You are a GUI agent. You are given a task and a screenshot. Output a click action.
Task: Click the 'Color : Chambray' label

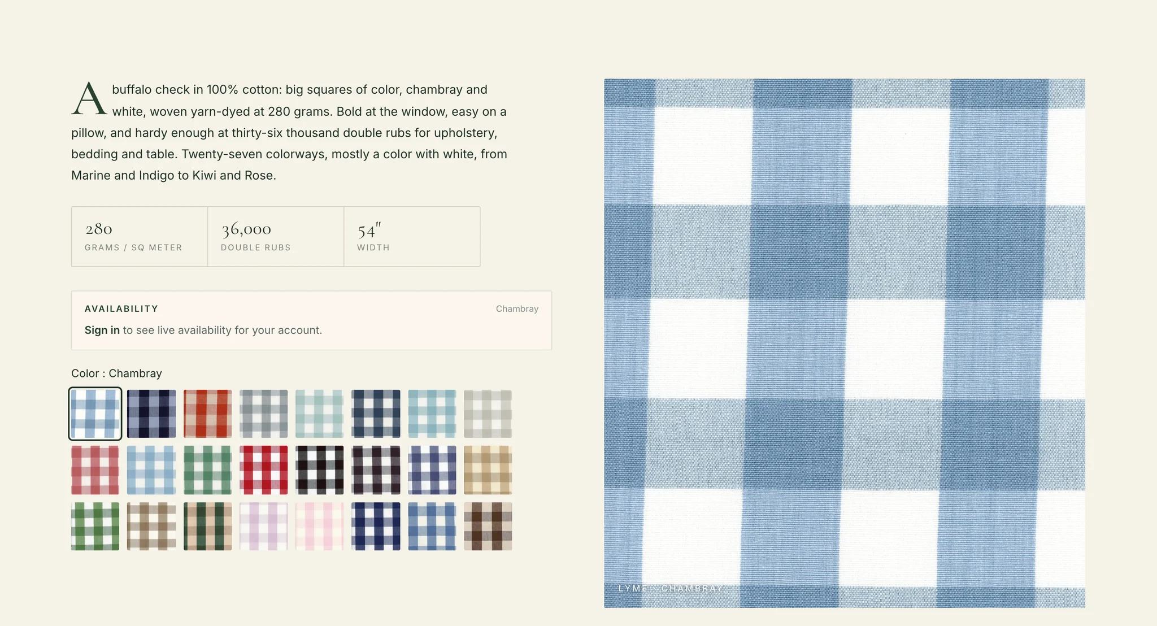tap(116, 373)
